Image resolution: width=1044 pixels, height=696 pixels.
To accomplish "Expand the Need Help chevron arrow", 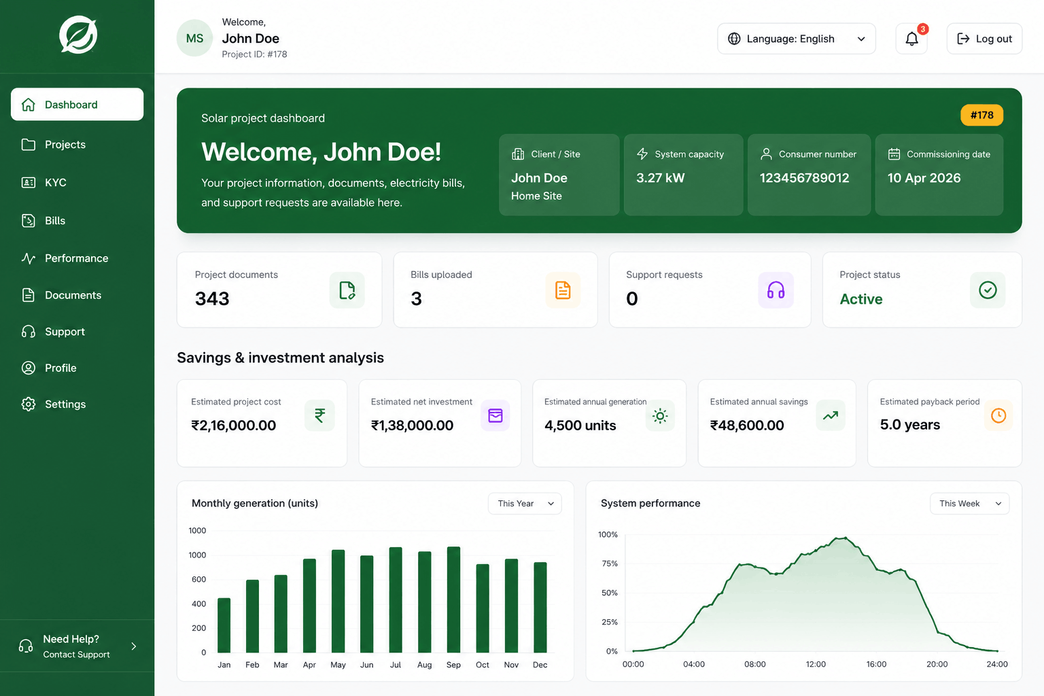I will 134,646.
